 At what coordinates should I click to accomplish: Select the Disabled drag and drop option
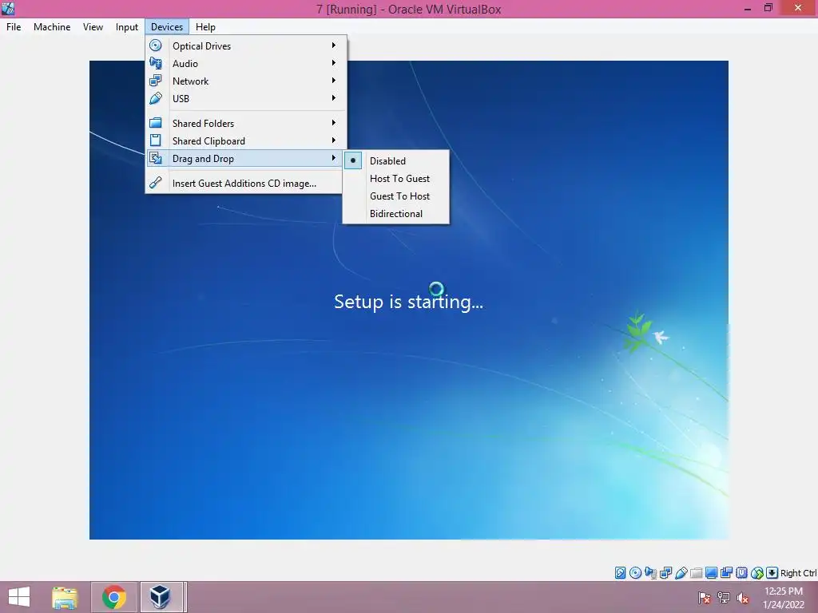[x=395, y=160]
